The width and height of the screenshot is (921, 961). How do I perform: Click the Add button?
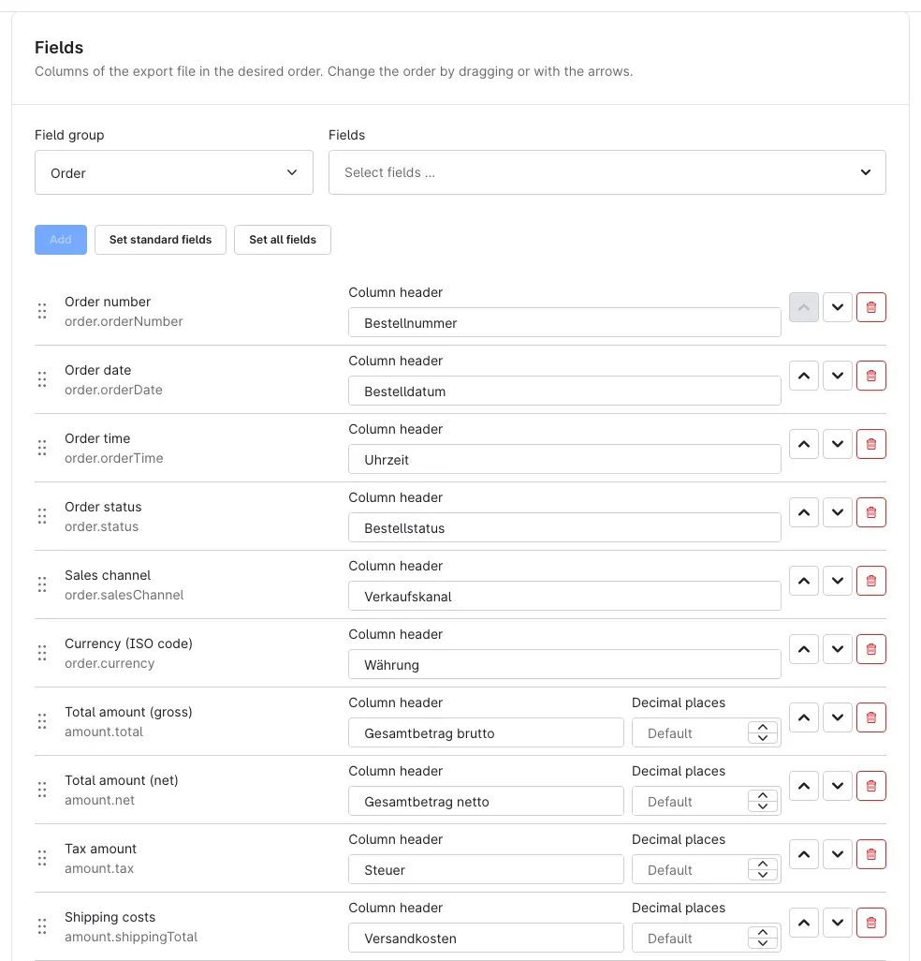pos(61,240)
